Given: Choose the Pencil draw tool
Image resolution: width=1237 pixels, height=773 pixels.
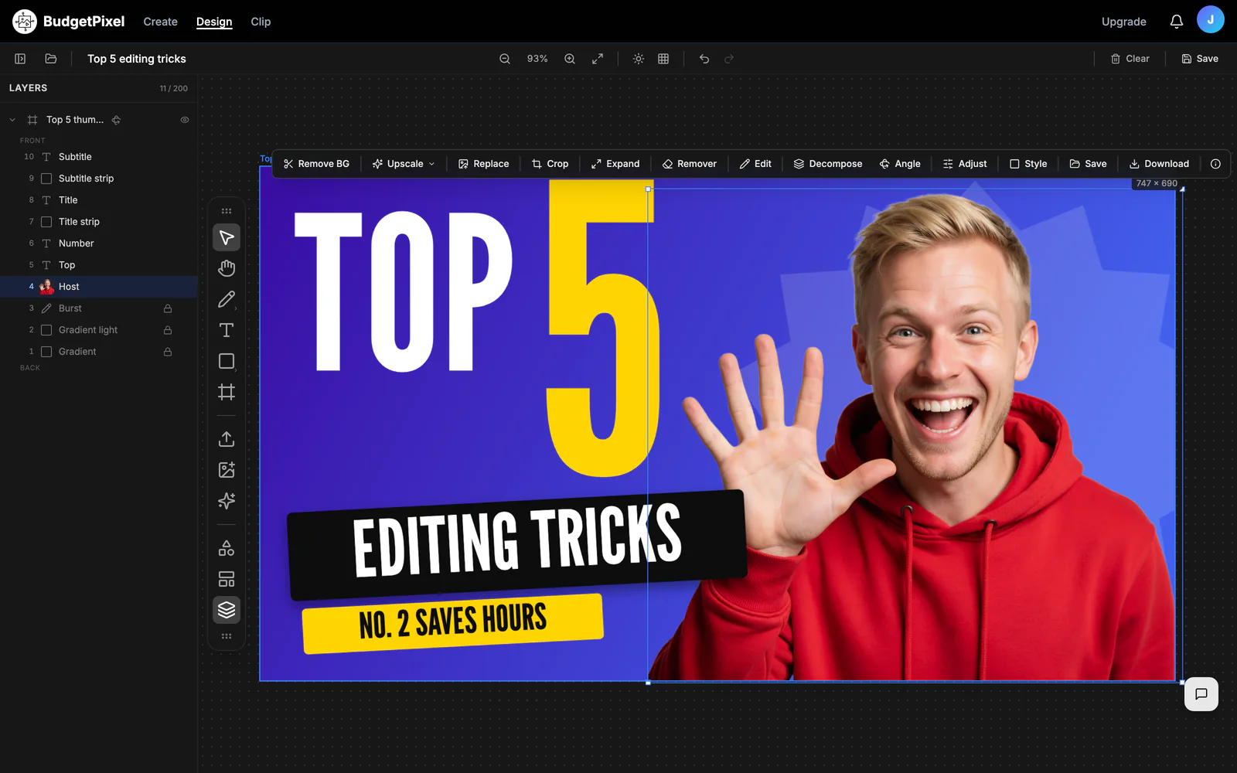Looking at the screenshot, I should point(227,299).
